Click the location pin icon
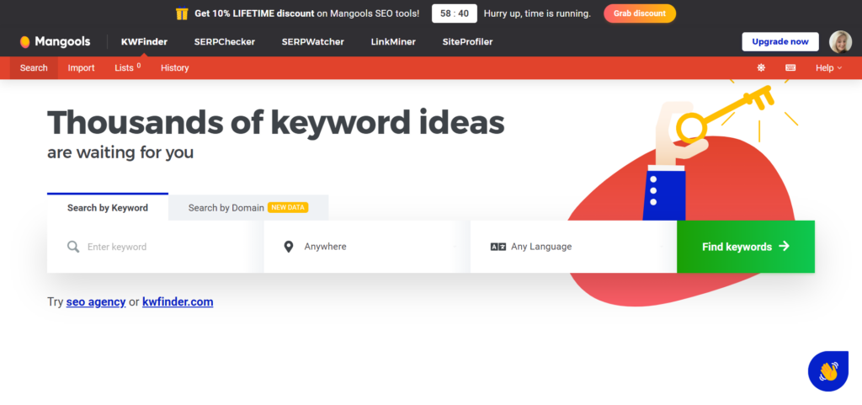This screenshot has width=862, height=405. click(x=289, y=247)
